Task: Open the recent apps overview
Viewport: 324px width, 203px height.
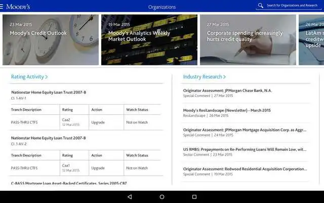Action: point(194,197)
